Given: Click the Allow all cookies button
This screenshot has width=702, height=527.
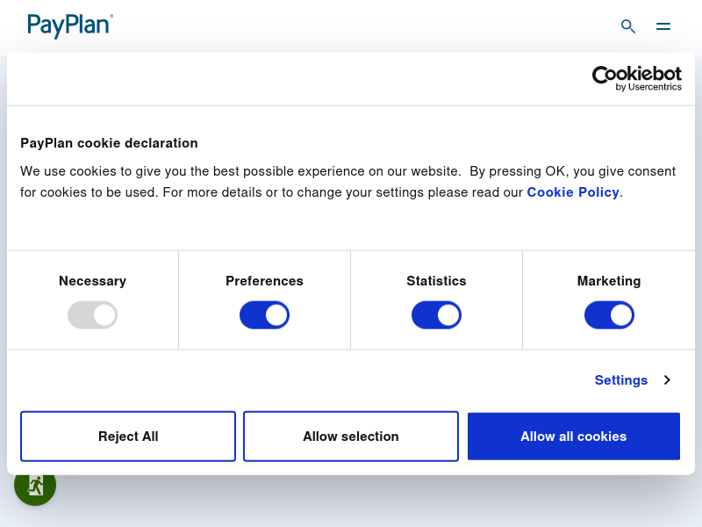Looking at the screenshot, I should [574, 436].
